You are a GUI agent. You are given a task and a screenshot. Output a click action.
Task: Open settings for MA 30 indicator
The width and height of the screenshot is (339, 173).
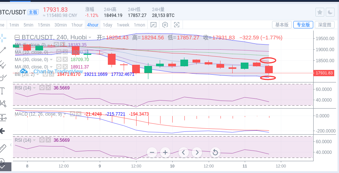tap(59, 59)
